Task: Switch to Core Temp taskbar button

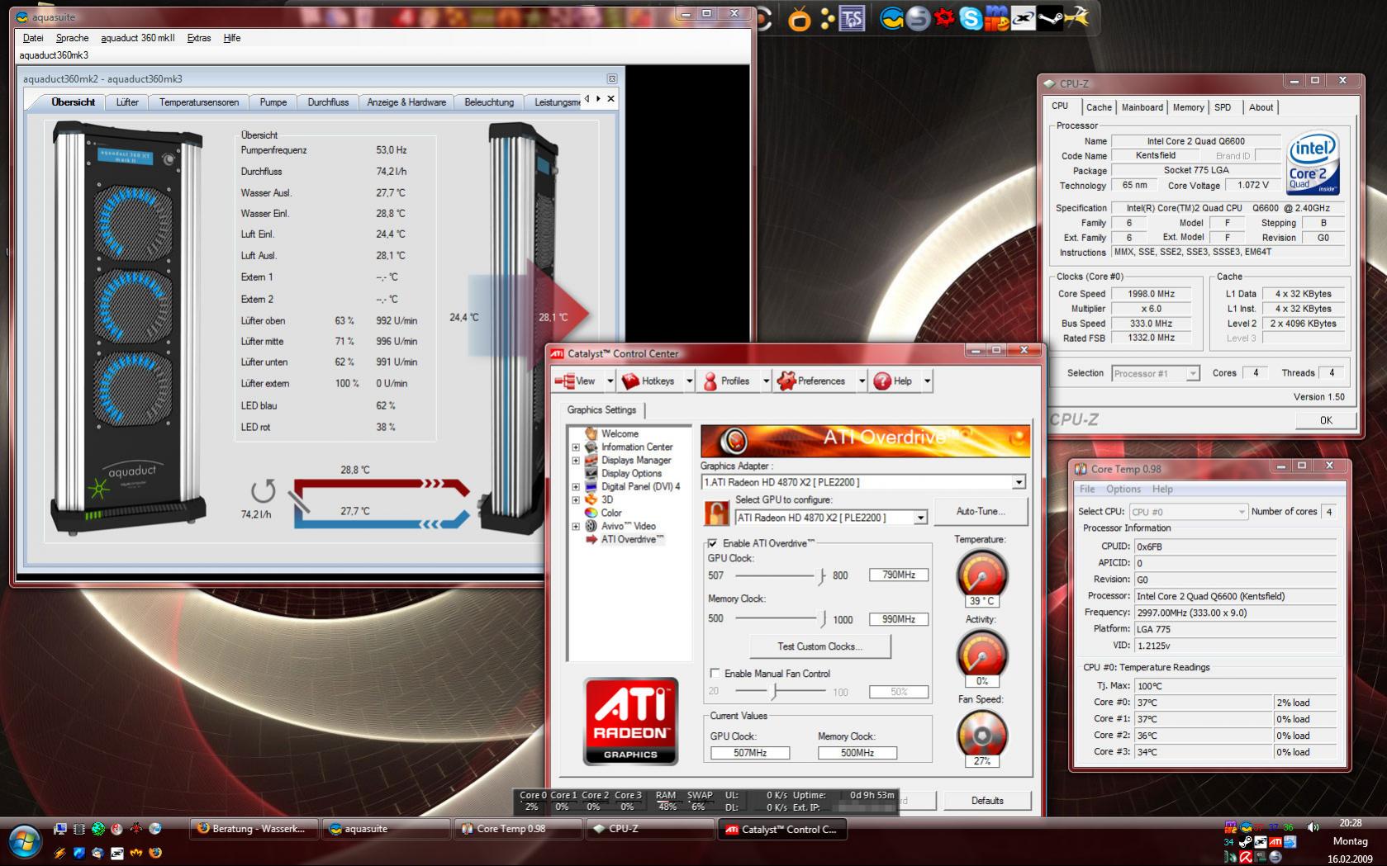Action: (x=516, y=829)
